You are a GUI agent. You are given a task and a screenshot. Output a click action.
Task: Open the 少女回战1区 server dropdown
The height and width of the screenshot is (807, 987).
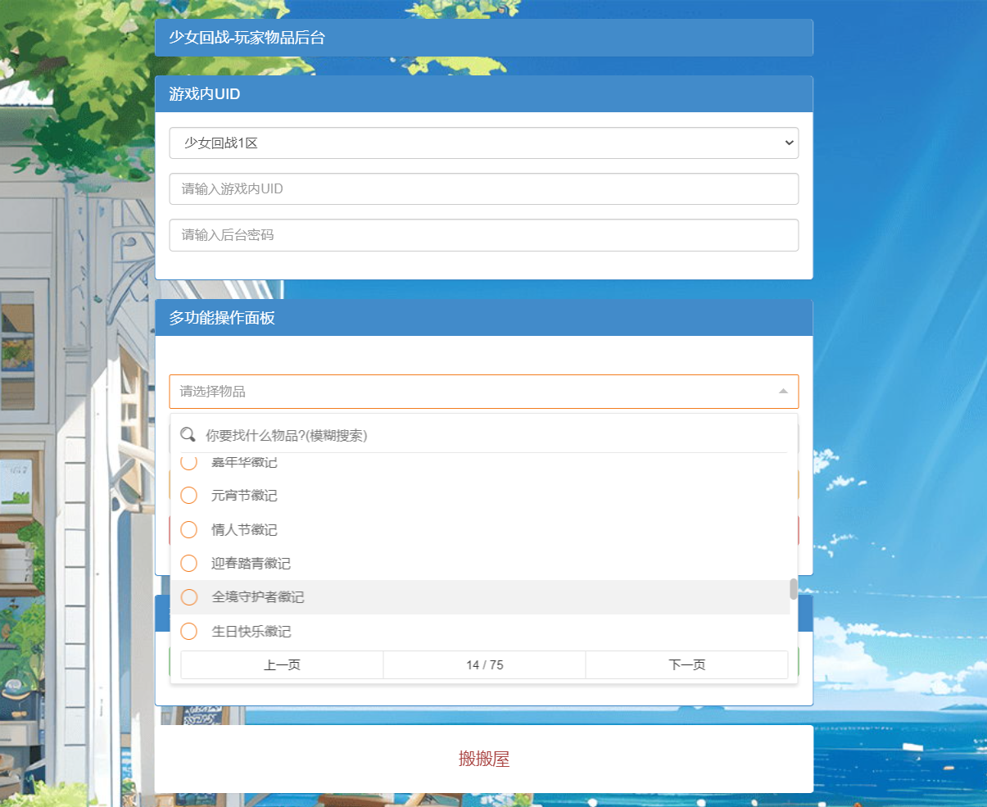pyautogui.click(x=483, y=143)
